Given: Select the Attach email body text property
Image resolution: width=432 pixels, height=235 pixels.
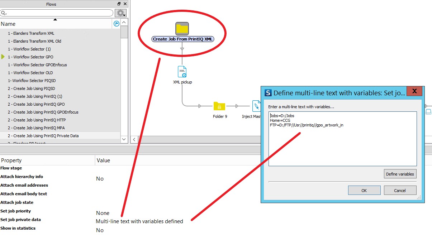Looking at the screenshot, I should point(24,194).
